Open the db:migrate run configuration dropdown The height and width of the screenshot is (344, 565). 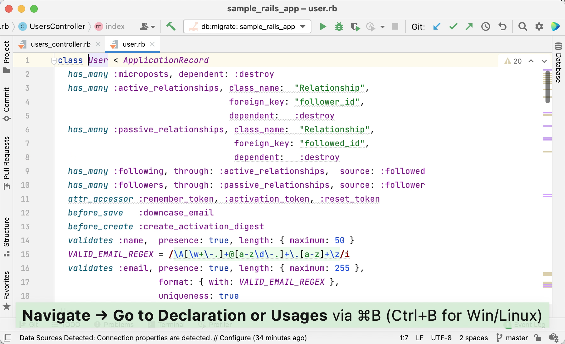click(x=247, y=27)
